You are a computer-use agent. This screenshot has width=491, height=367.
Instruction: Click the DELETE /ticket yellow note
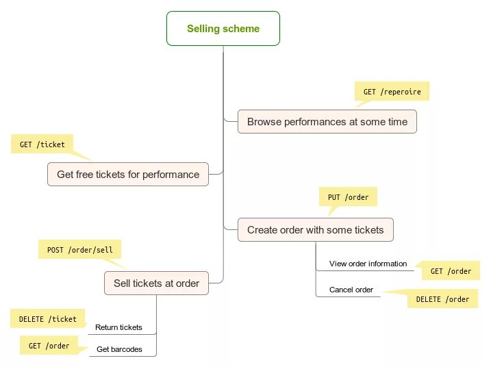(47, 318)
